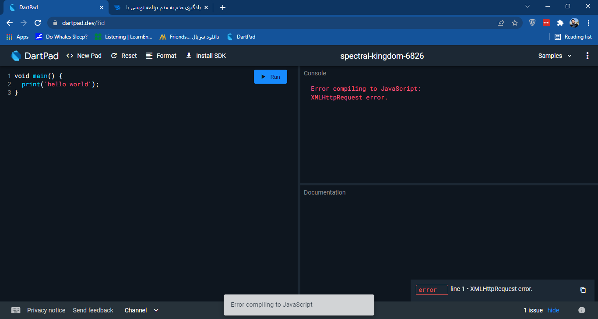Format the Dart code
This screenshot has width=598, height=319.
click(161, 56)
